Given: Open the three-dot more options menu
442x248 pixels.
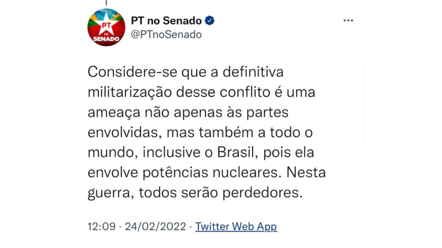Looking at the screenshot, I should click(348, 20).
